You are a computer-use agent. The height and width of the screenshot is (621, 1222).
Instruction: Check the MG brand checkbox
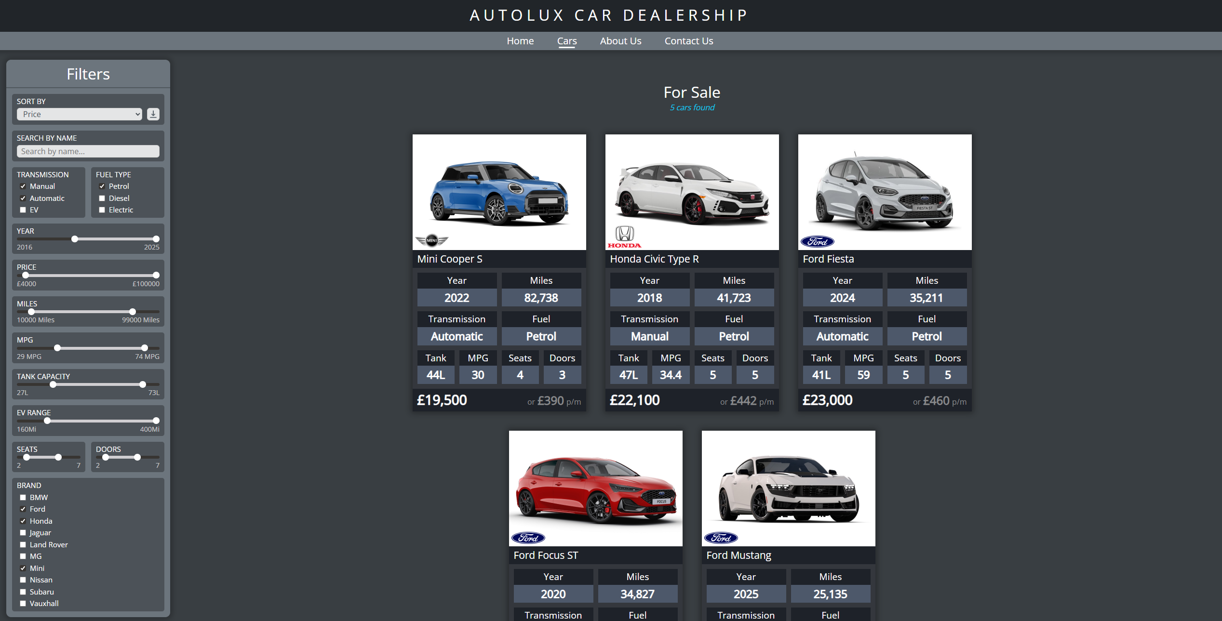[x=23, y=556]
